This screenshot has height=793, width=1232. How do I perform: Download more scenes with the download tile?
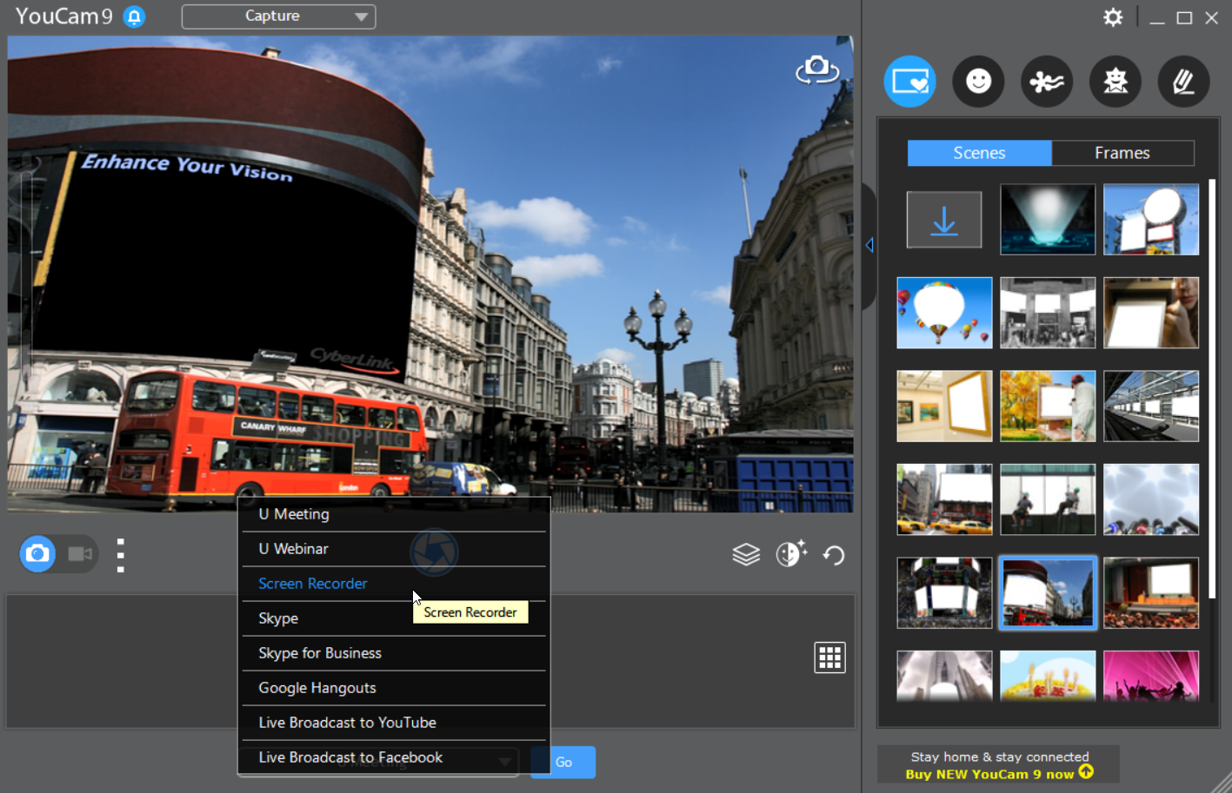[944, 220]
